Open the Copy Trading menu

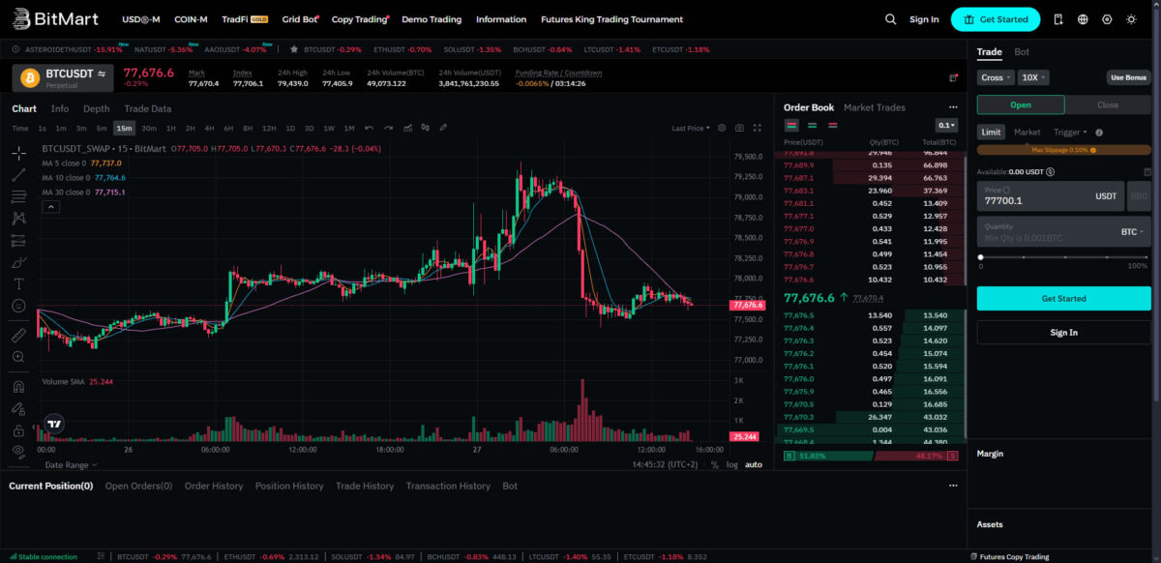point(360,19)
